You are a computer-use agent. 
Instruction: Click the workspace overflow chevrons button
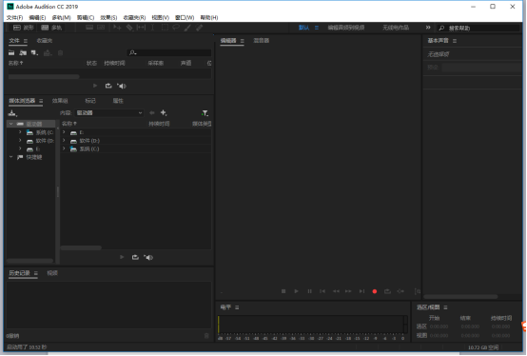(x=428, y=28)
